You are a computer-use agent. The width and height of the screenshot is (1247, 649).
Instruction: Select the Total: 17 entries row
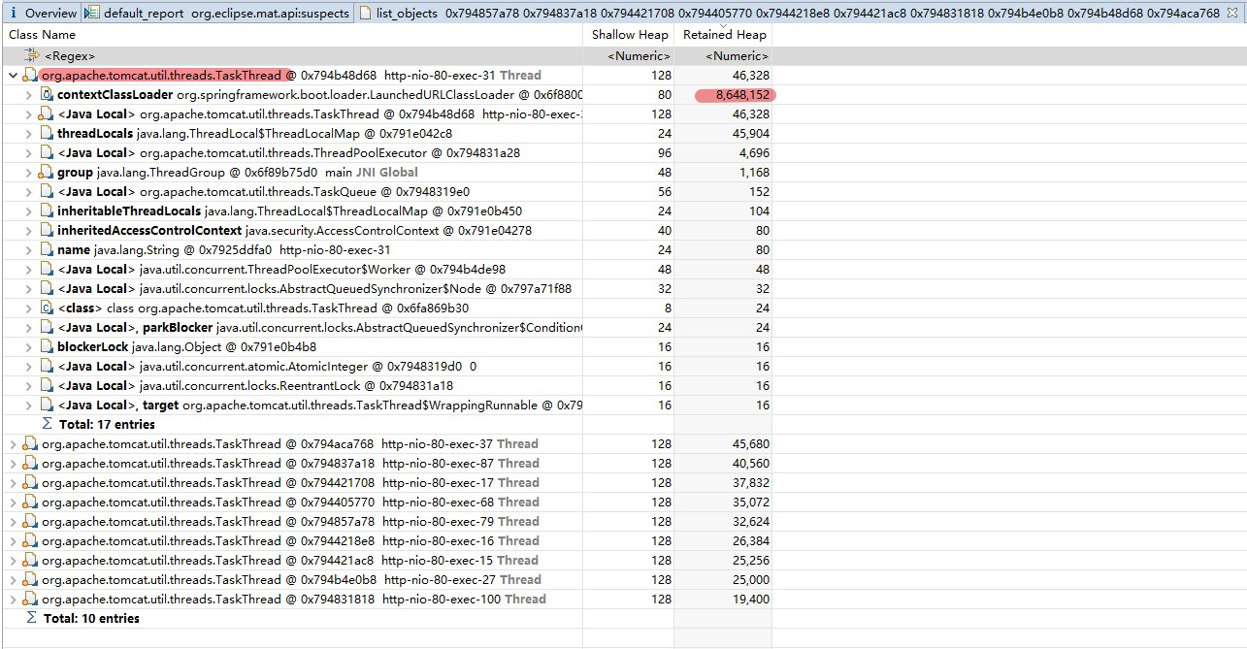[x=388, y=425]
